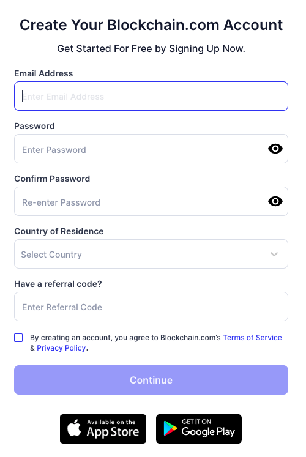Open the Terms of Service link
306x457 pixels.
[x=252, y=338]
